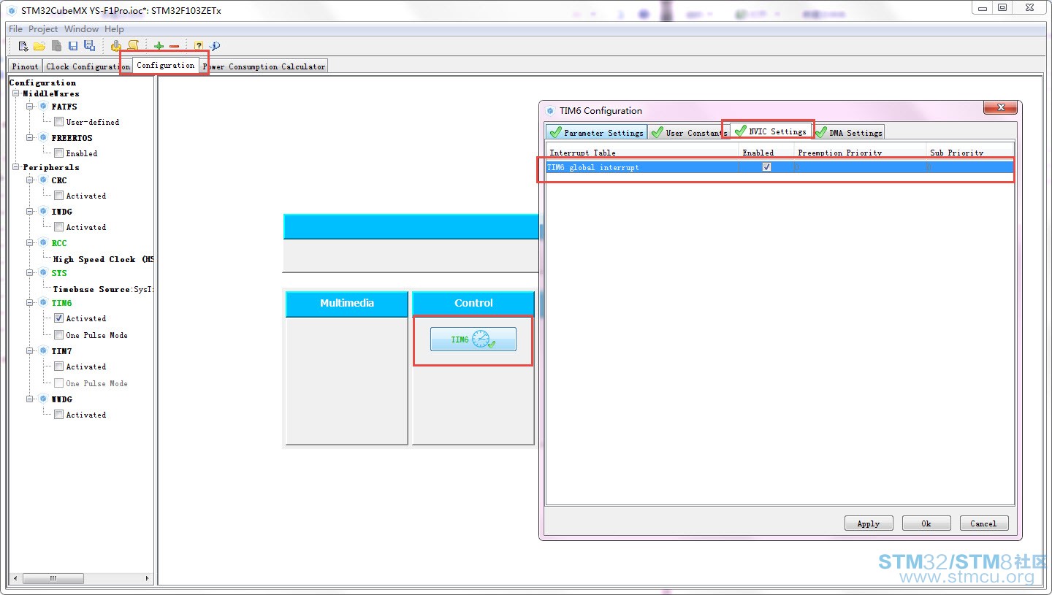This screenshot has width=1052, height=595.
Task: Click the tree panel horizontal scrollbar thumb
Action: pyautogui.click(x=53, y=578)
